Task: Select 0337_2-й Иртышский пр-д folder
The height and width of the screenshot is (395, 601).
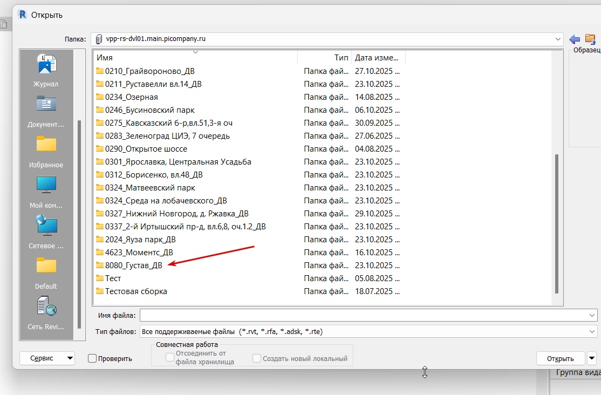Action: tap(186, 226)
